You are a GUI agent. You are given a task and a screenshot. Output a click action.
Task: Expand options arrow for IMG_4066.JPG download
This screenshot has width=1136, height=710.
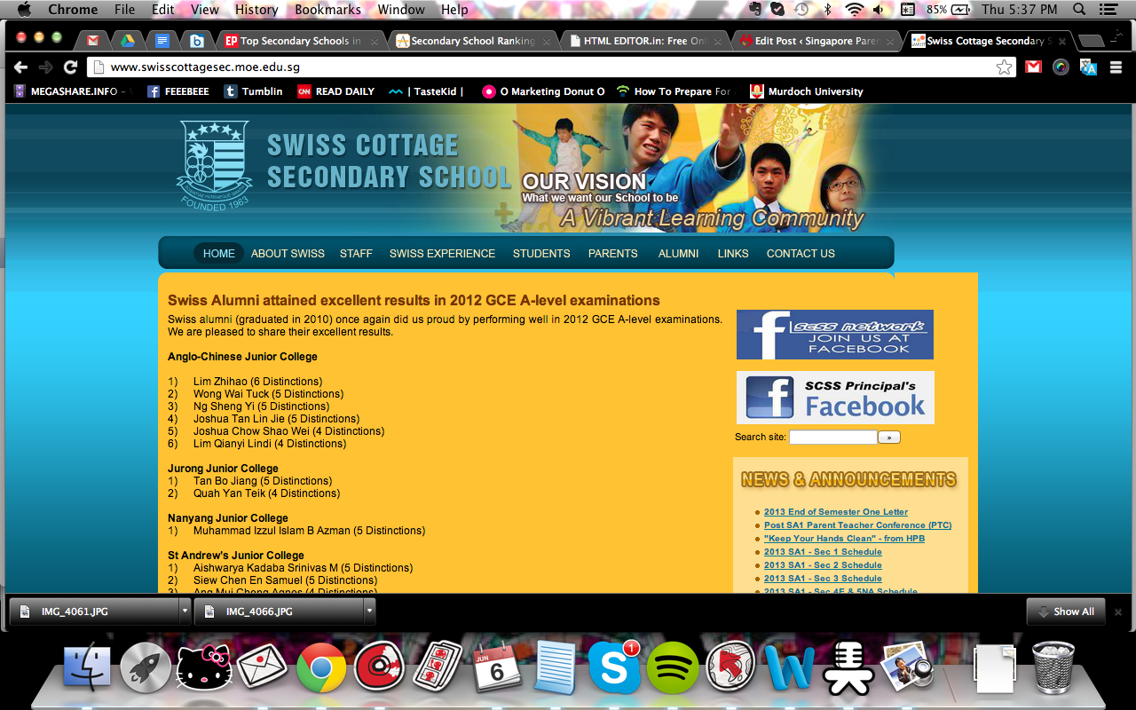(368, 611)
